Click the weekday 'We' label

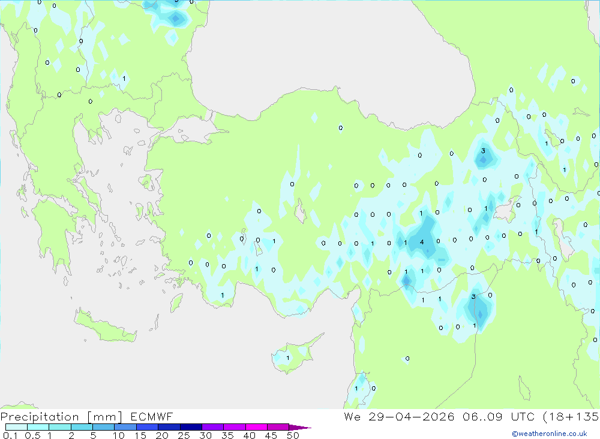[x=352, y=416]
